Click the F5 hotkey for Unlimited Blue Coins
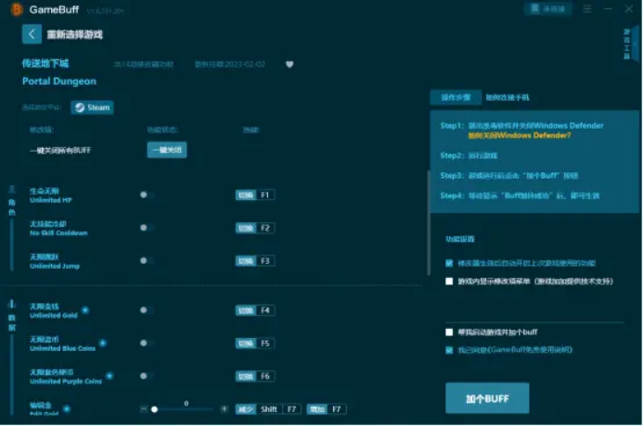 254,343
